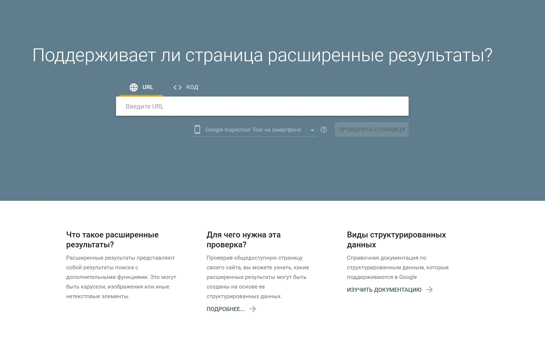Image resolution: width=545 pixels, height=342 pixels.
Task: Switch to the КОД tab
Action: (x=192, y=87)
